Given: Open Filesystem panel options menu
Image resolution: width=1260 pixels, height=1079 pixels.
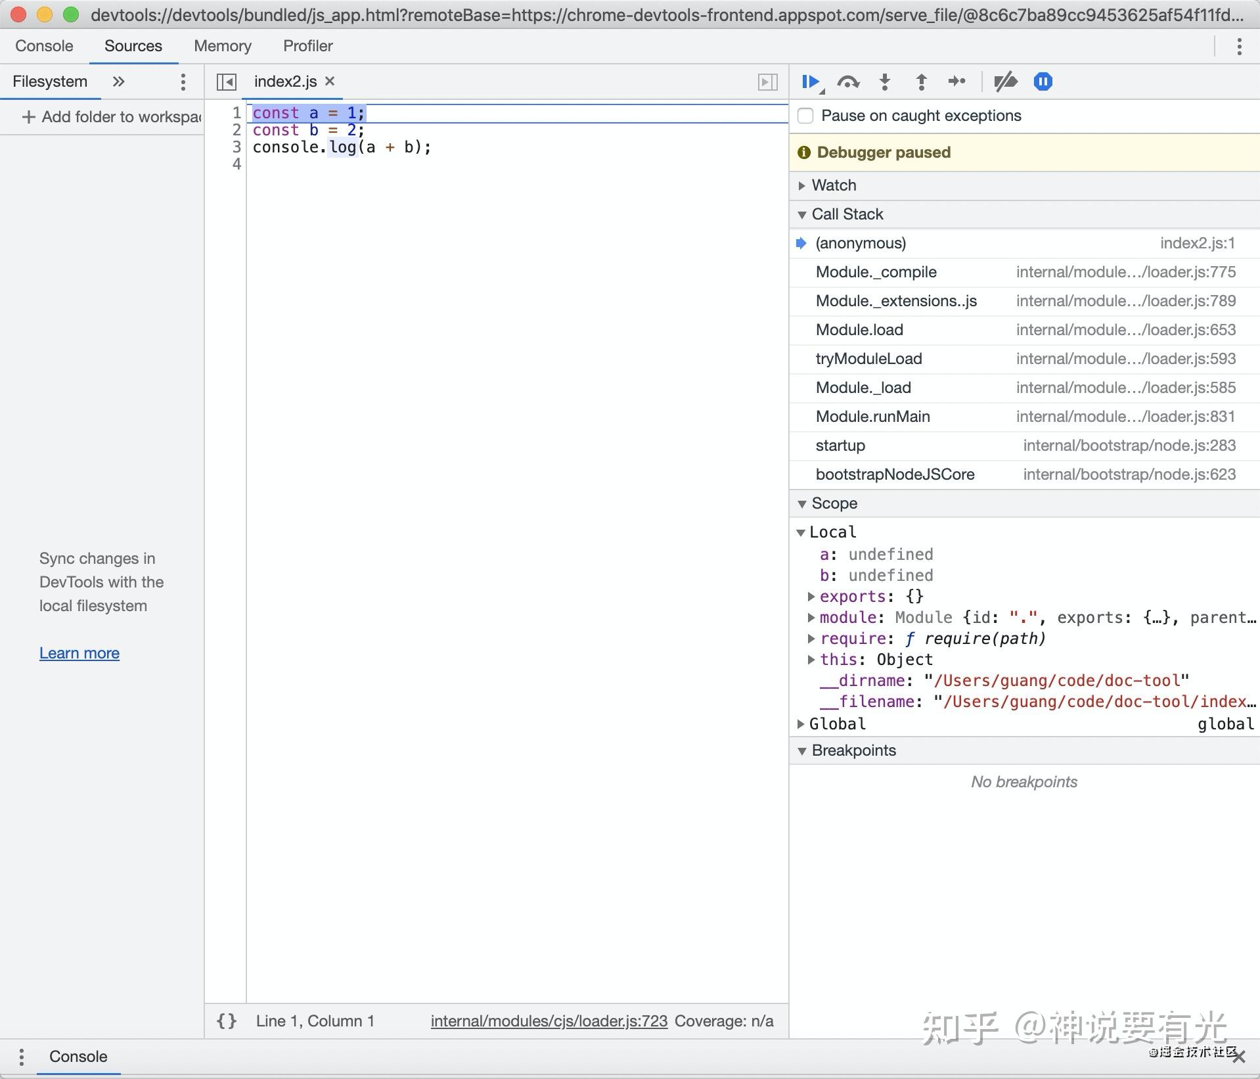Looking at the screenshot, I should tap(183, 81).
